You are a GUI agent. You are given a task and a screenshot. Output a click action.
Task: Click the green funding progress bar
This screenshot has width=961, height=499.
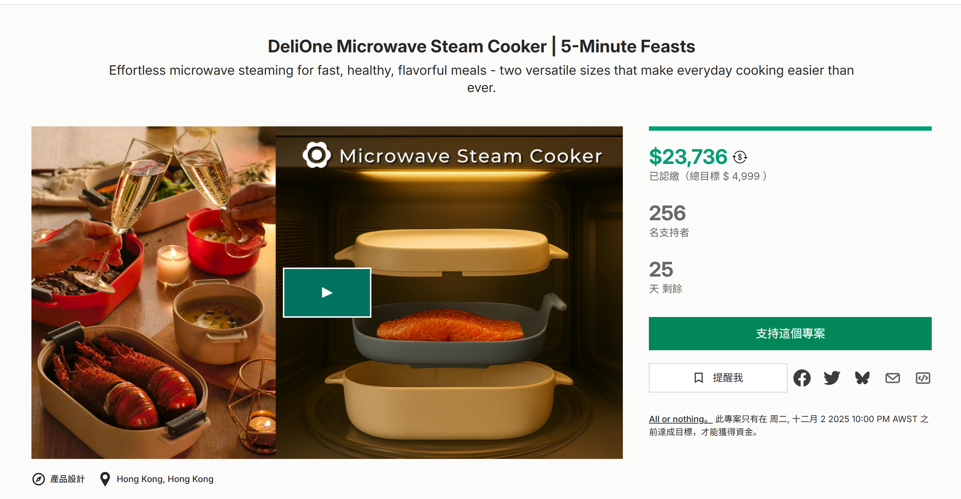(790, 129)
